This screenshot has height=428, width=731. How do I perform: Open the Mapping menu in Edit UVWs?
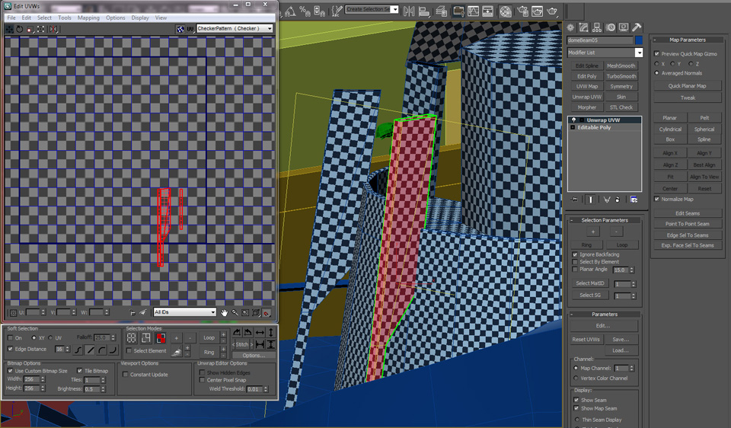click(x=88, y=18)
